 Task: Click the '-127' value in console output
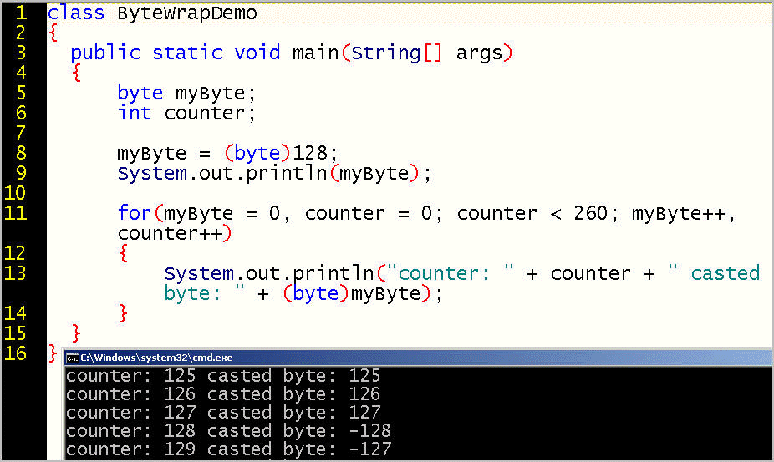click(369, 449)
